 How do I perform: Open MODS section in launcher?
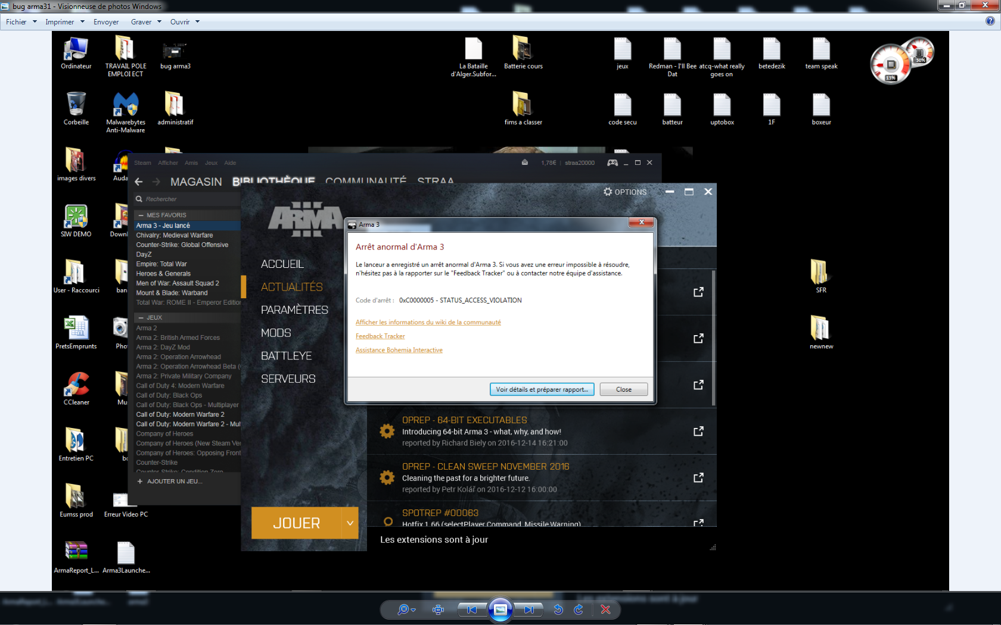pyautogui.click(x=276, y=333)
